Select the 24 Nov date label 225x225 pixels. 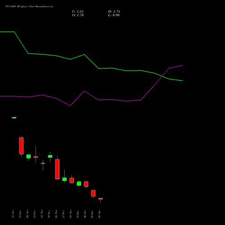[x=42, y=214]
